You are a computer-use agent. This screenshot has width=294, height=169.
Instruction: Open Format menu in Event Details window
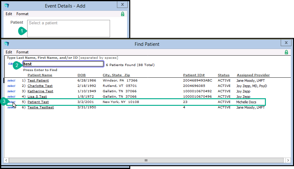point(22,14)
